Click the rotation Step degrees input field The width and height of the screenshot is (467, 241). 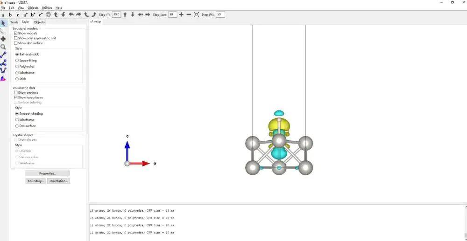116,14
